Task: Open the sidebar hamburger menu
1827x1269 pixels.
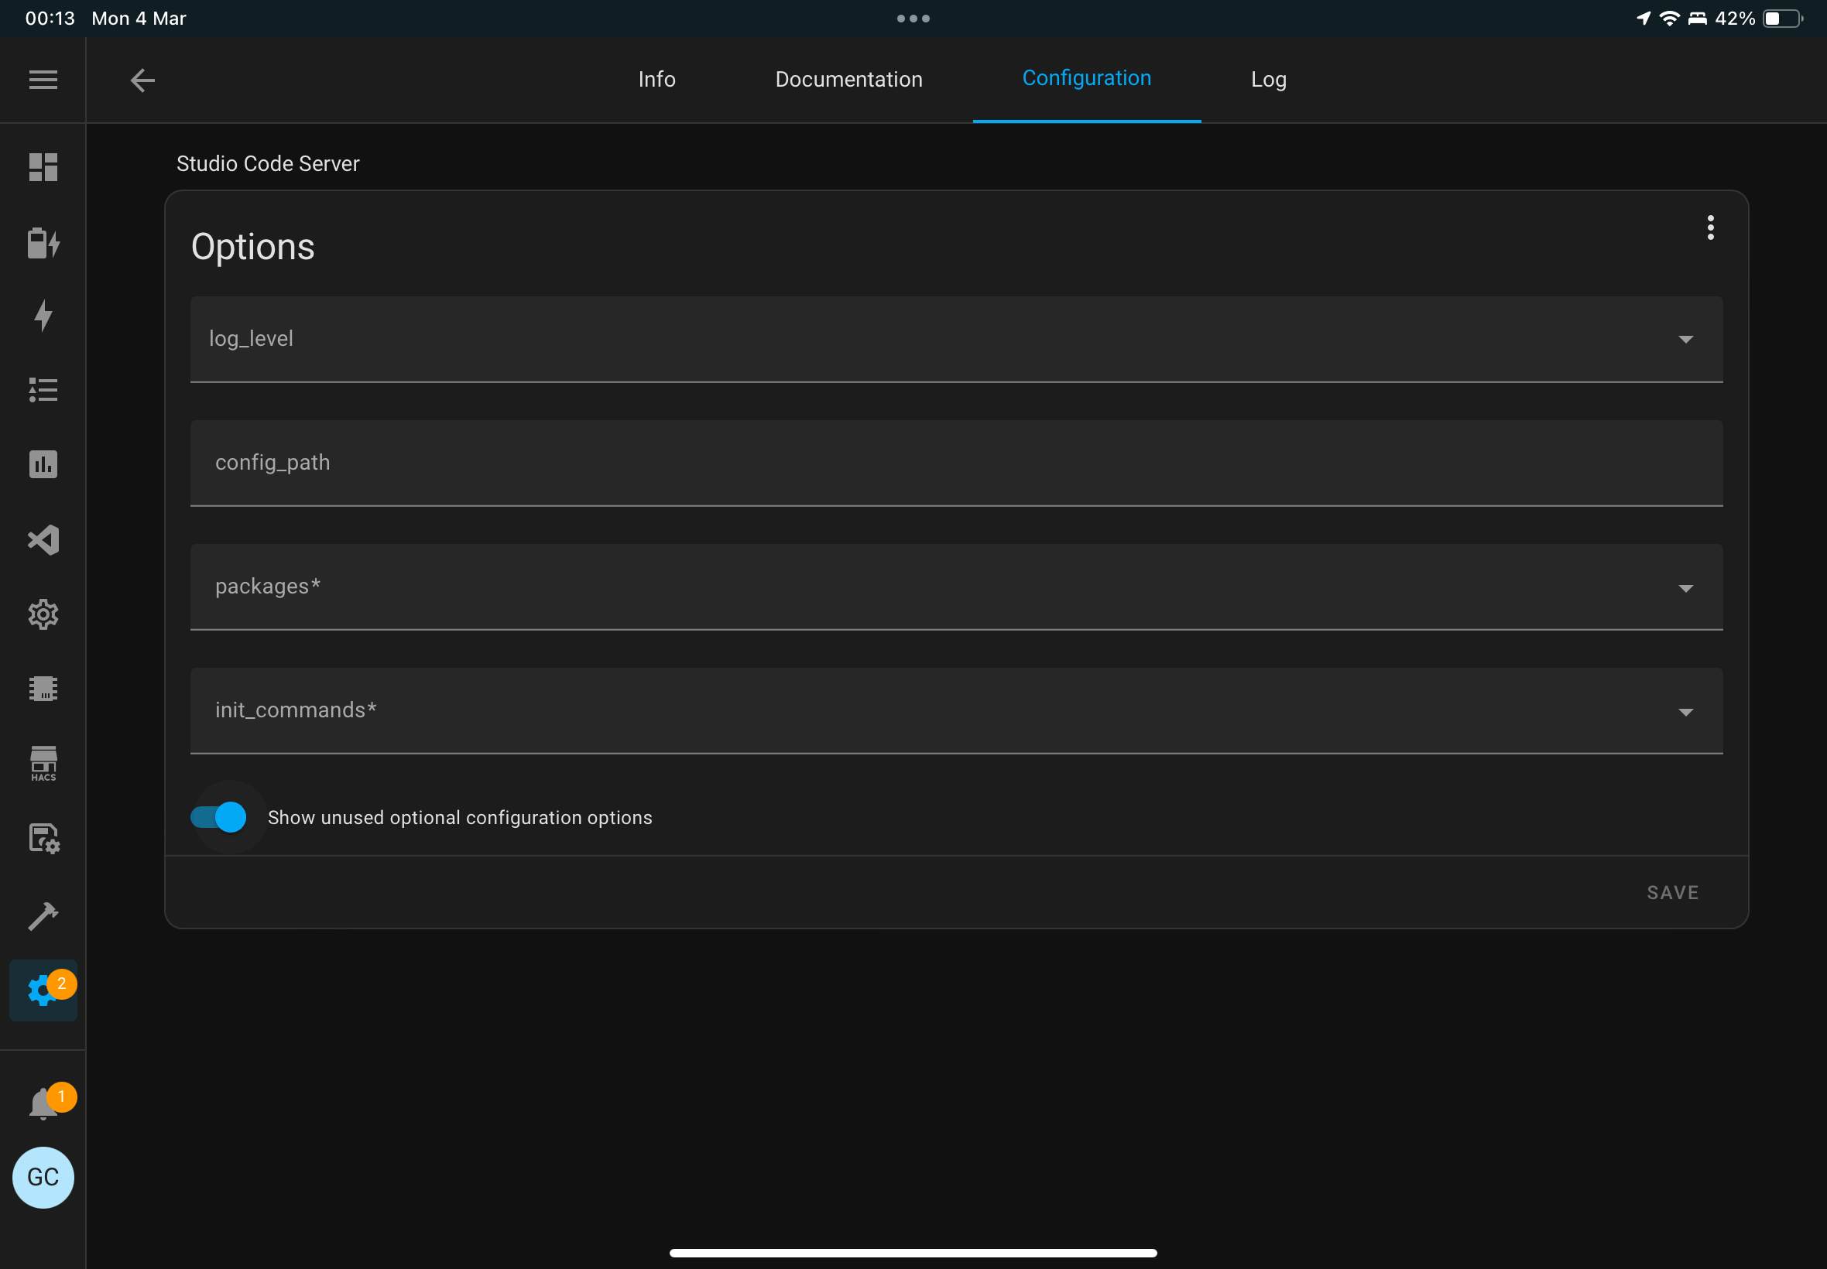Action: (43, 80)
